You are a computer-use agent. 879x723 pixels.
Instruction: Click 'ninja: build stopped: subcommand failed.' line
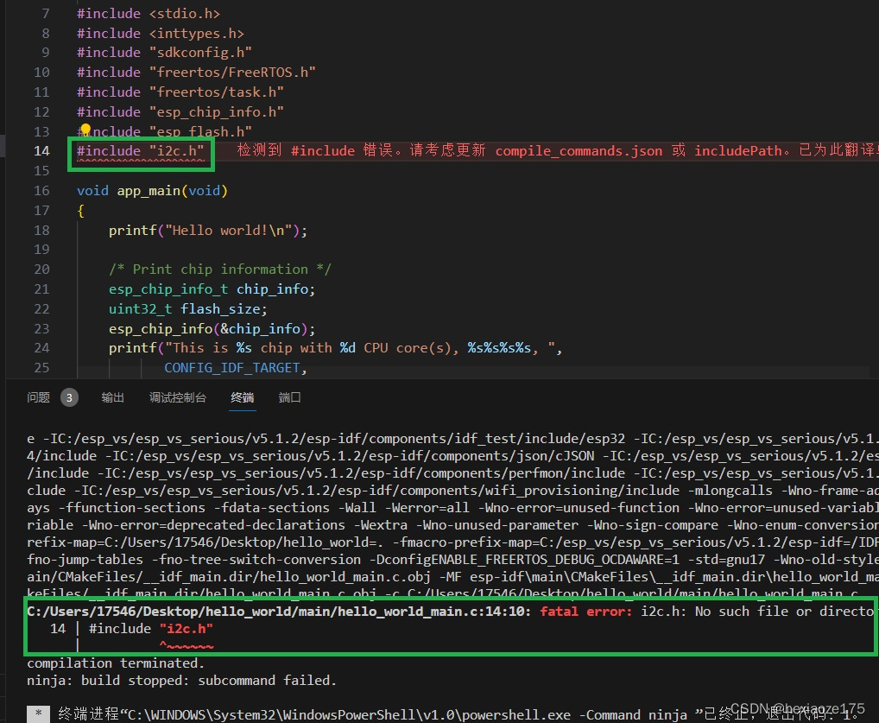point(181,681)
